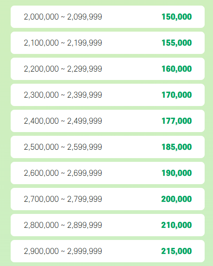The image size is (213, 266).
Task: Click the 155,000 amount value
Action: (177, 43)
